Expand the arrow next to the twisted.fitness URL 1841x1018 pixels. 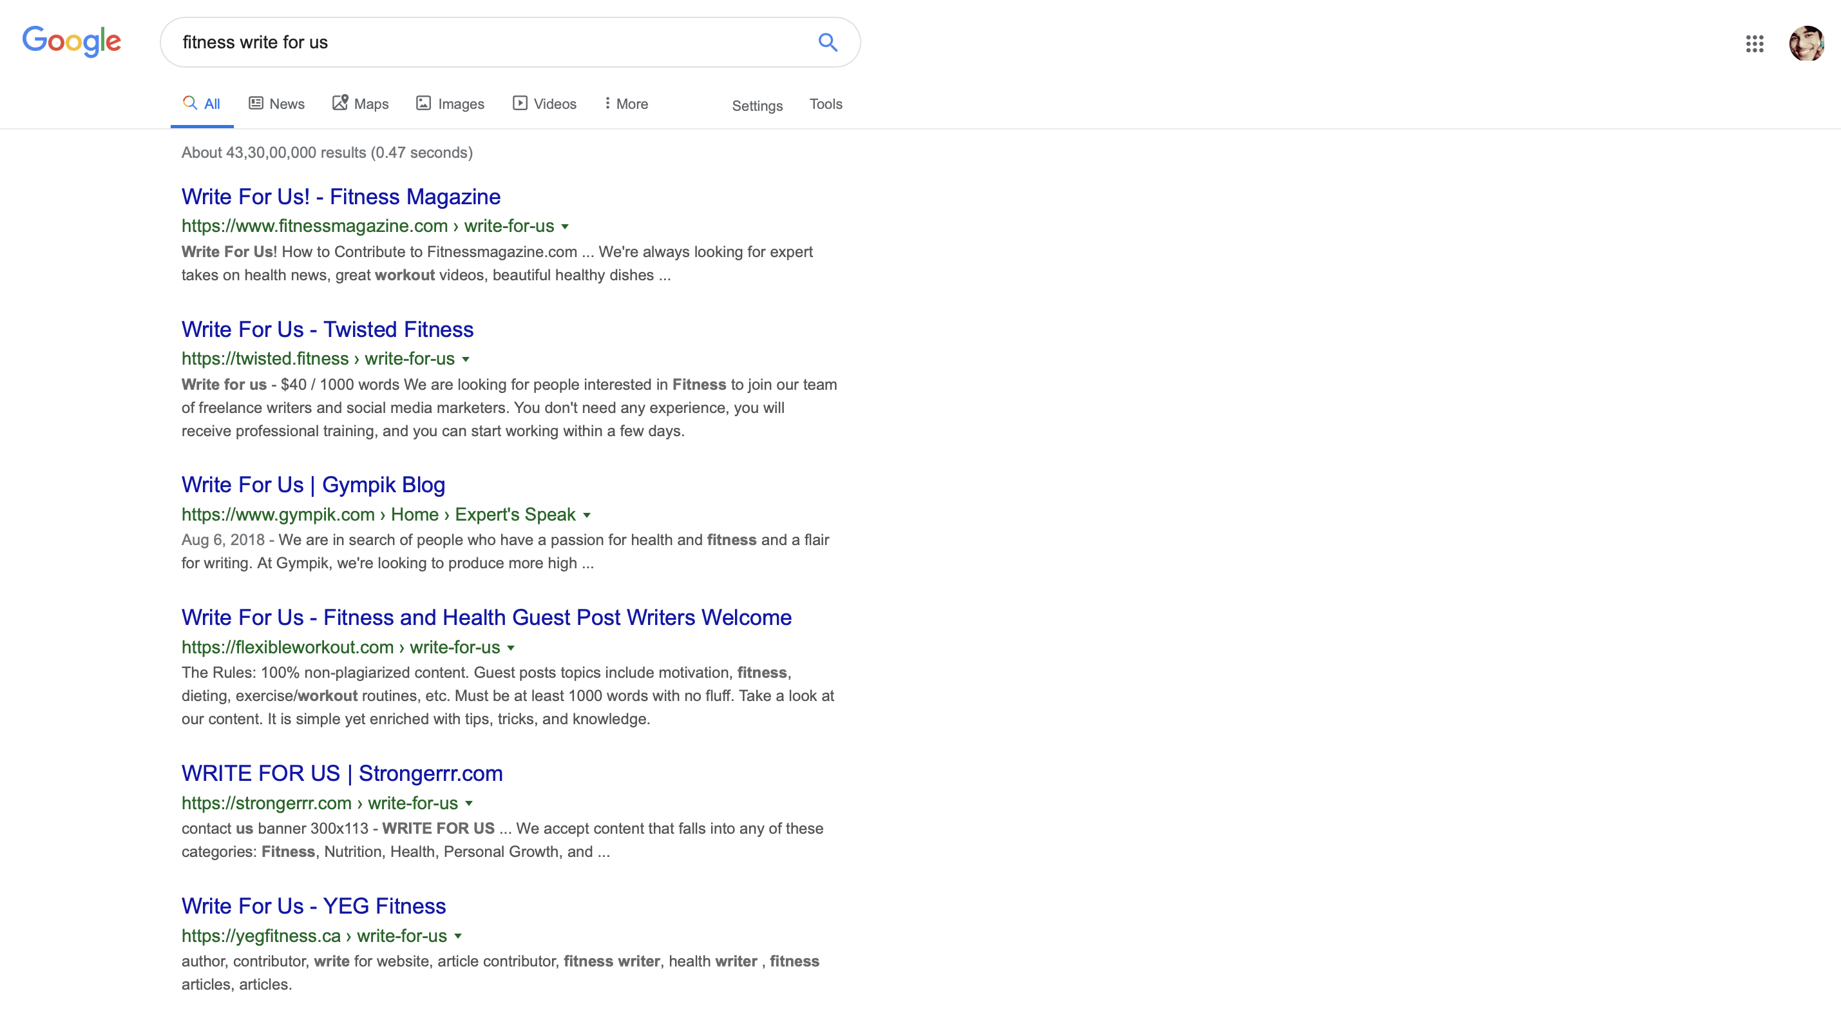tap(465, 360)
